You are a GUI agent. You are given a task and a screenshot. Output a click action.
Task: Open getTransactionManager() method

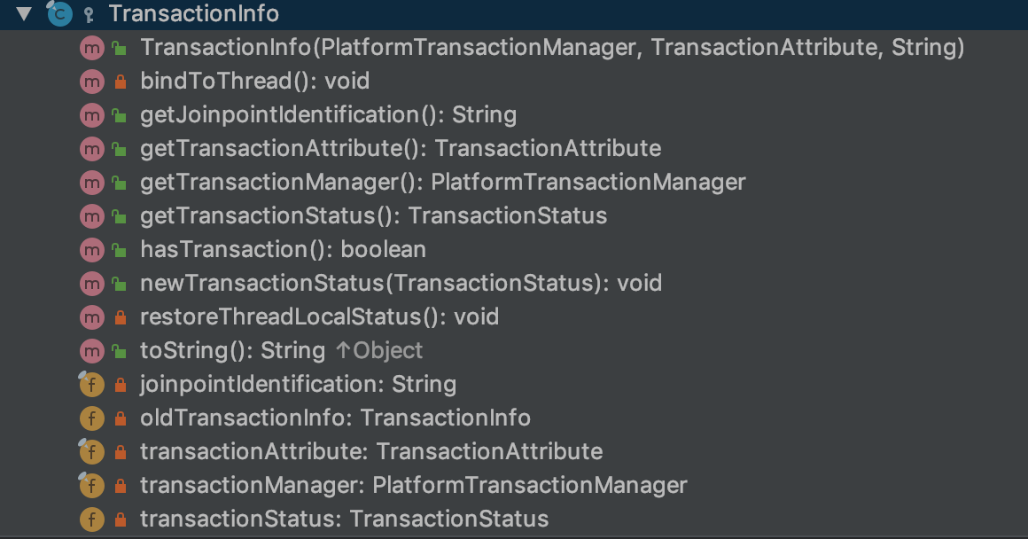[442, 183]
